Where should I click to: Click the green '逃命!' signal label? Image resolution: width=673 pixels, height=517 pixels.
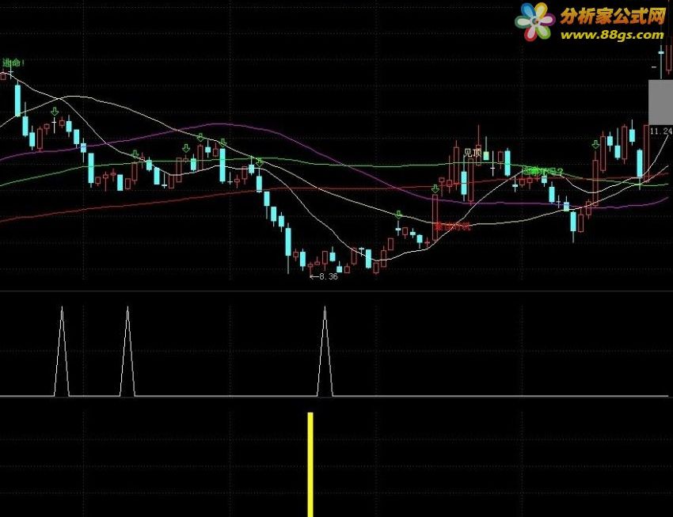(13, 63)
